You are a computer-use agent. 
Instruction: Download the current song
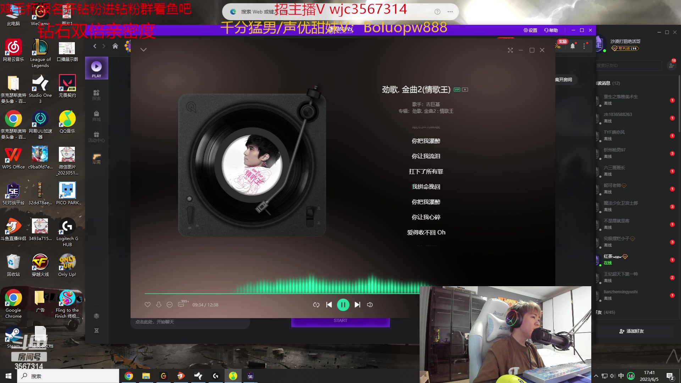pos(159,305)
